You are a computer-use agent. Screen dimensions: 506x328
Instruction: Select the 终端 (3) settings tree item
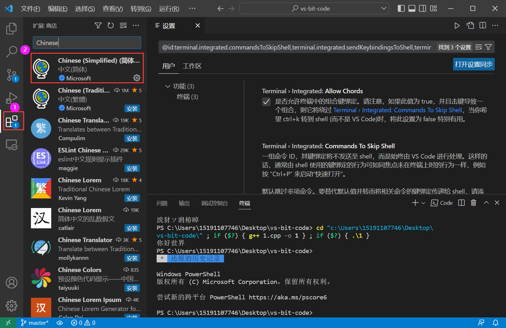187,97
